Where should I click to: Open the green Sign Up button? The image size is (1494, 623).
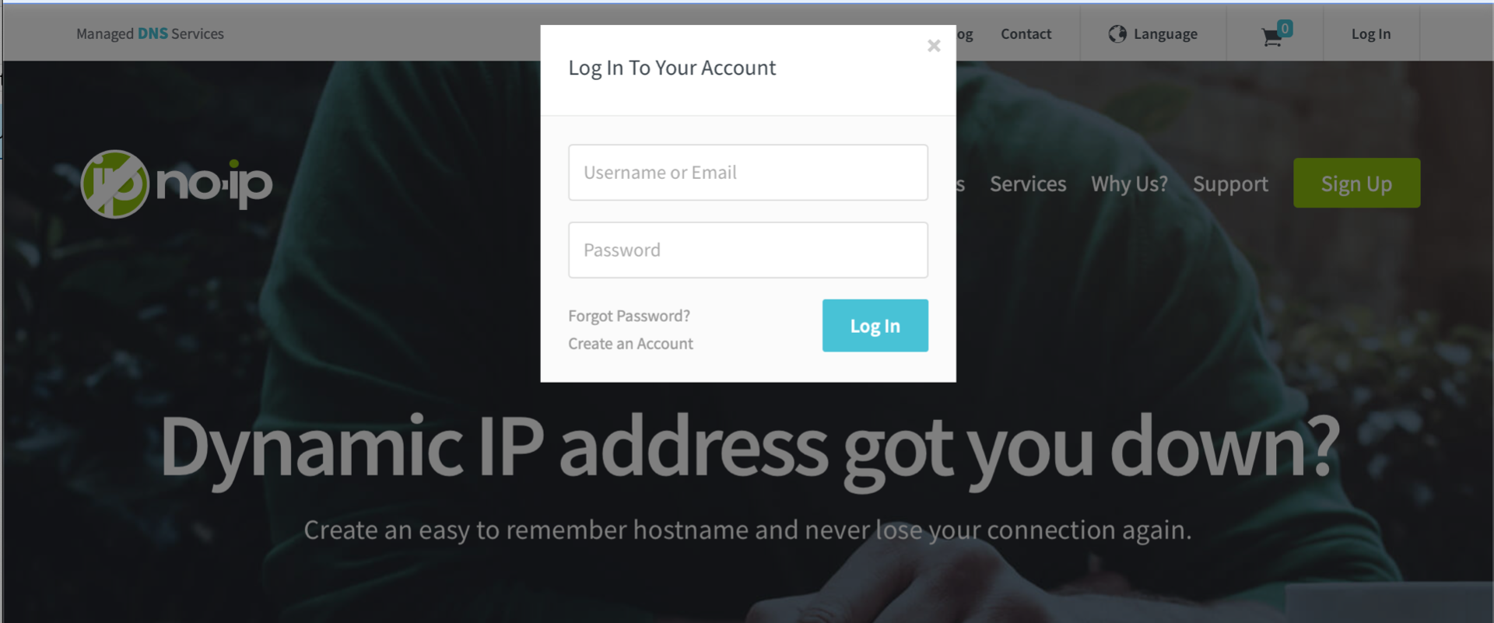(x=1356, y=184)
